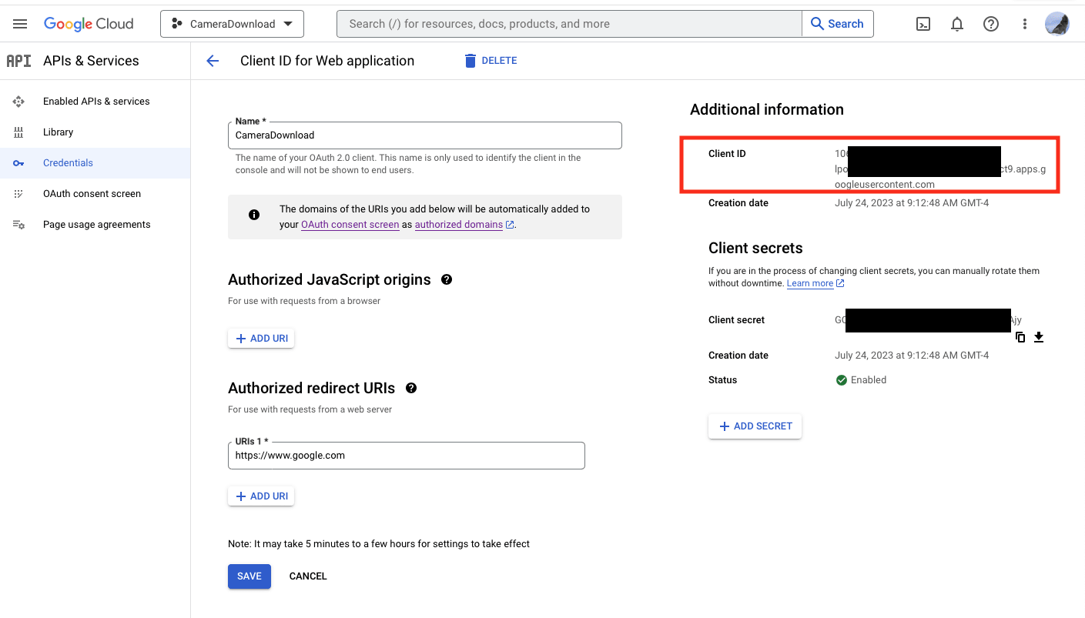Image resolution: width=1085 pixels, height=618 pixels.
Task: Click the Google Cloud logo
Action: click(89, 24)
